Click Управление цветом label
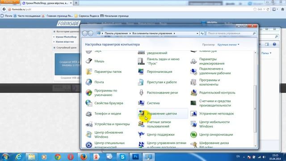 (x=162, y=114)
